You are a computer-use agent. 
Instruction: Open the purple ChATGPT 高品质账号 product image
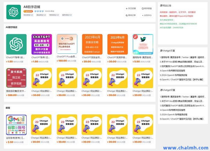pos(42,44)
